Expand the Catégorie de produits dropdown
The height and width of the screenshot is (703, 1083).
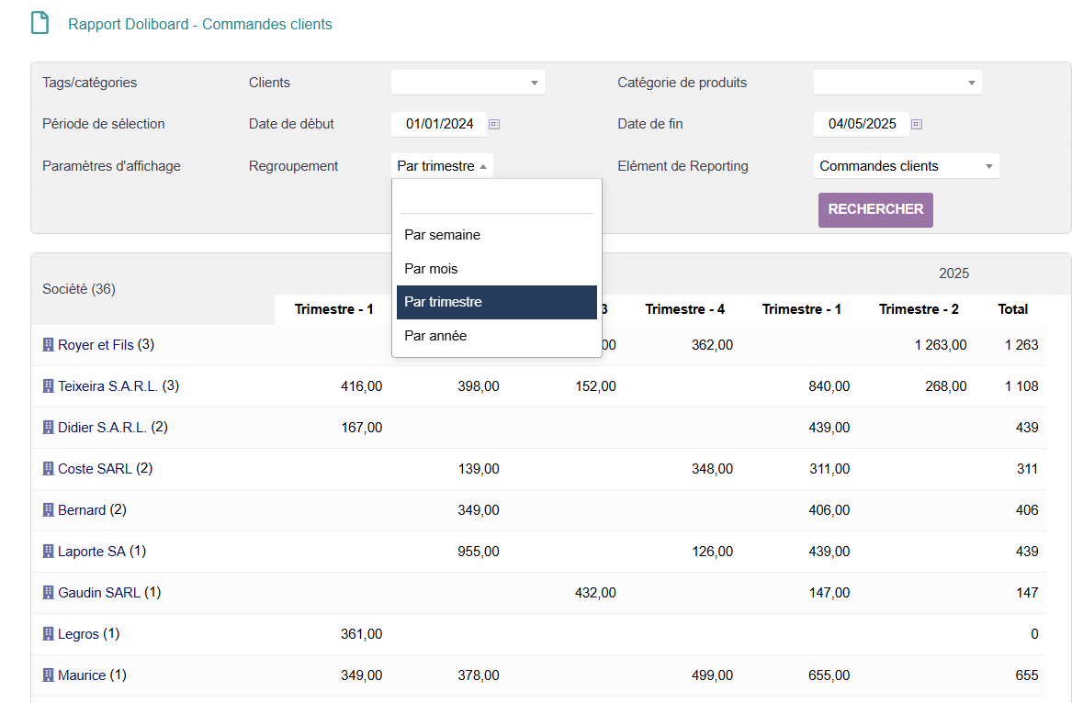(x=897, y=83)
